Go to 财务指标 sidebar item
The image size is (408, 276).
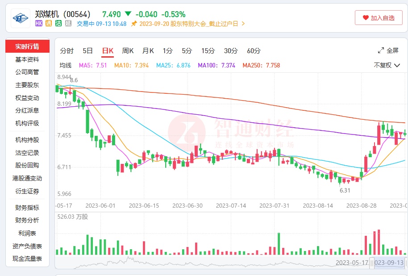click(x=27, y=208)
